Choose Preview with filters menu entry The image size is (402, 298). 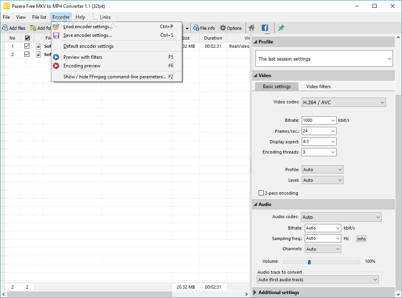[117, 57]
